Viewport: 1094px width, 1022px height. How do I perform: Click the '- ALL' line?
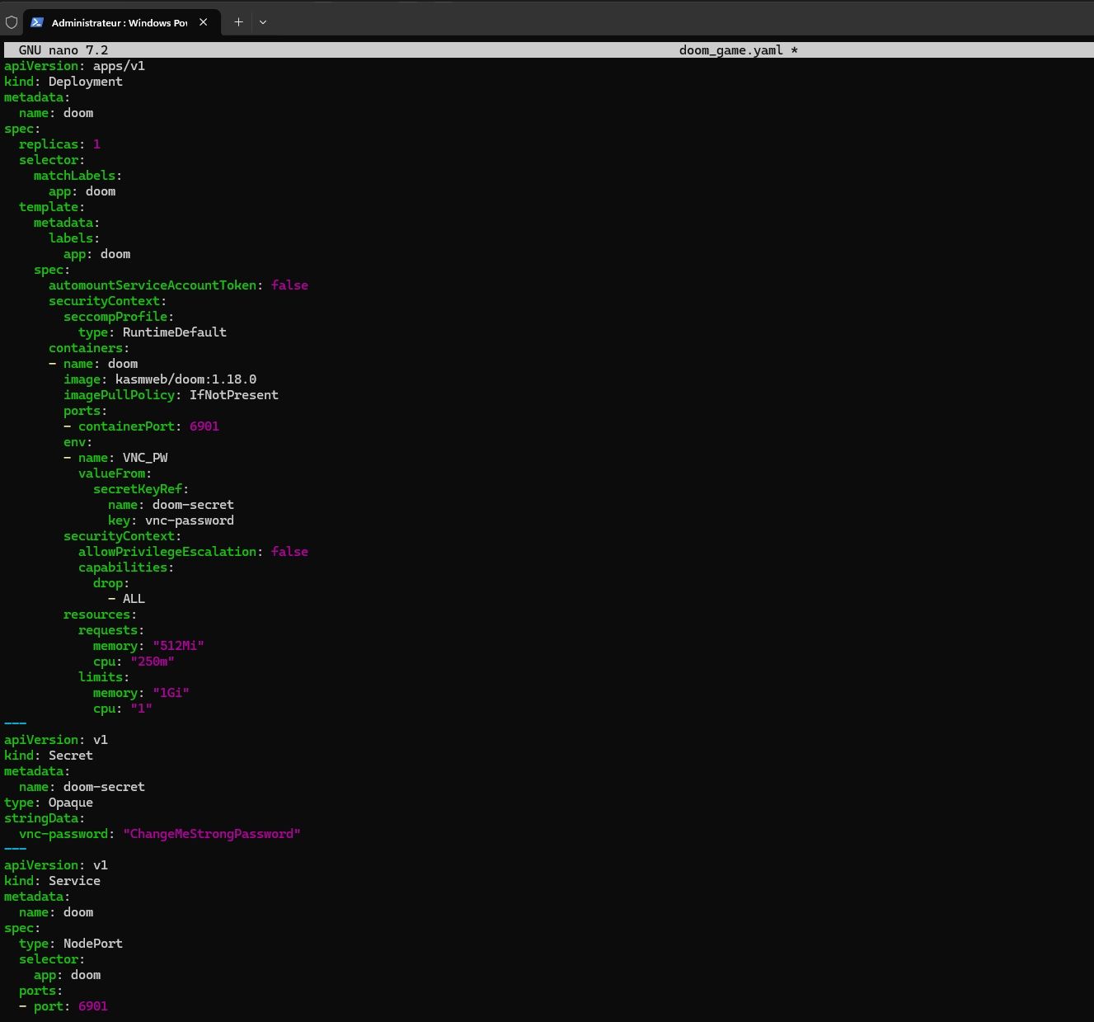pyautogui.click(x=126, y=599)
